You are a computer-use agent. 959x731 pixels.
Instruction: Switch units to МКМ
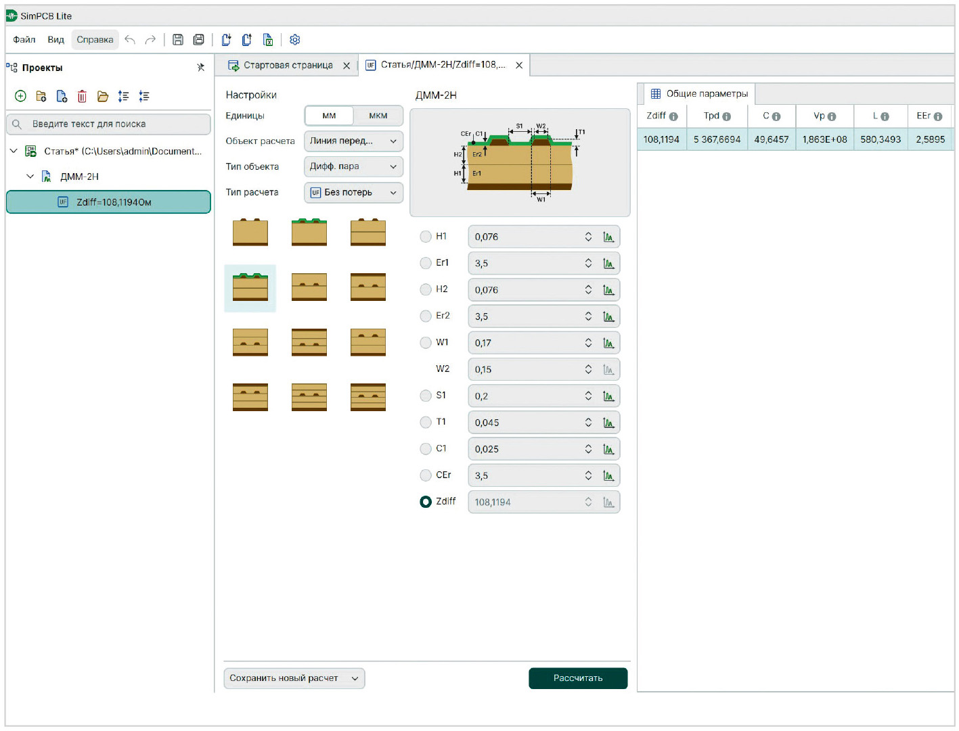pos(378,116)
